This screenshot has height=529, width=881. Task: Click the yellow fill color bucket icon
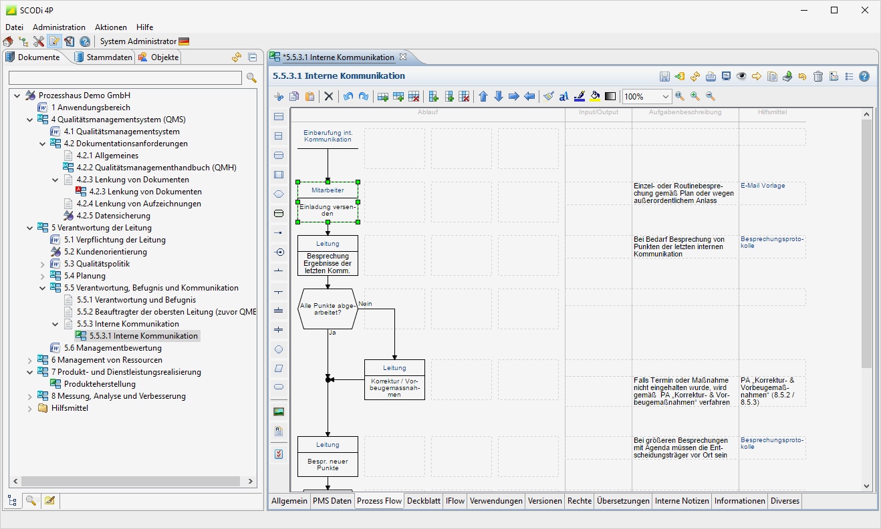[x=595, y=96]
